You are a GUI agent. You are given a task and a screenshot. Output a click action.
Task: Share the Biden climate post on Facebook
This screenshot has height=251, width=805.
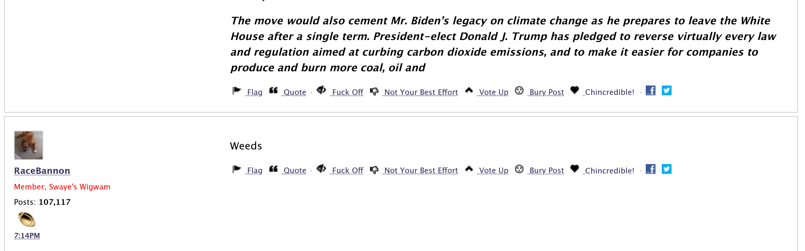pyautogui.click(x=650, y=90)
